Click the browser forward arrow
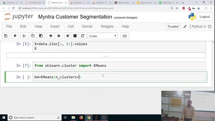 (x=8, y=8)
